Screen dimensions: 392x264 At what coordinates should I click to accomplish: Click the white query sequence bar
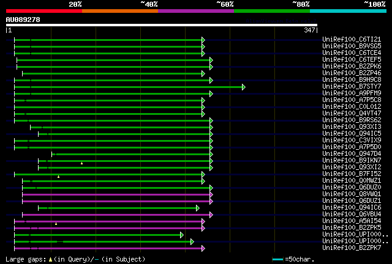pyautogui.click(x=162, y=25)
